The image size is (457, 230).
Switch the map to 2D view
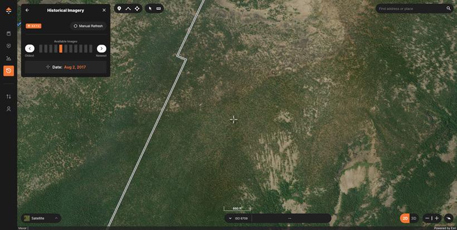pos(405,218)
